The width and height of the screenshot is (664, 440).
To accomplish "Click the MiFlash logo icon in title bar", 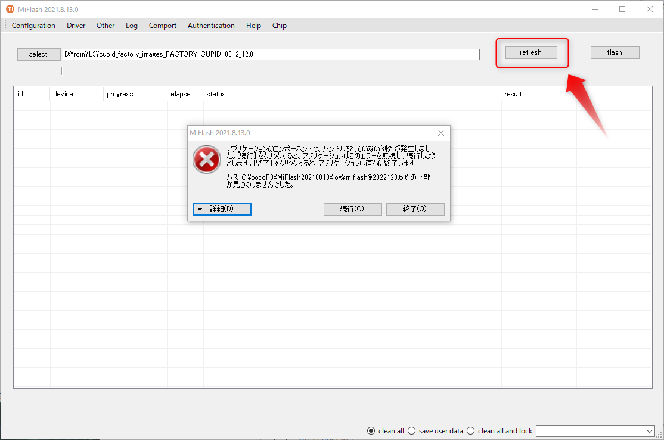I will pos(8,9).
